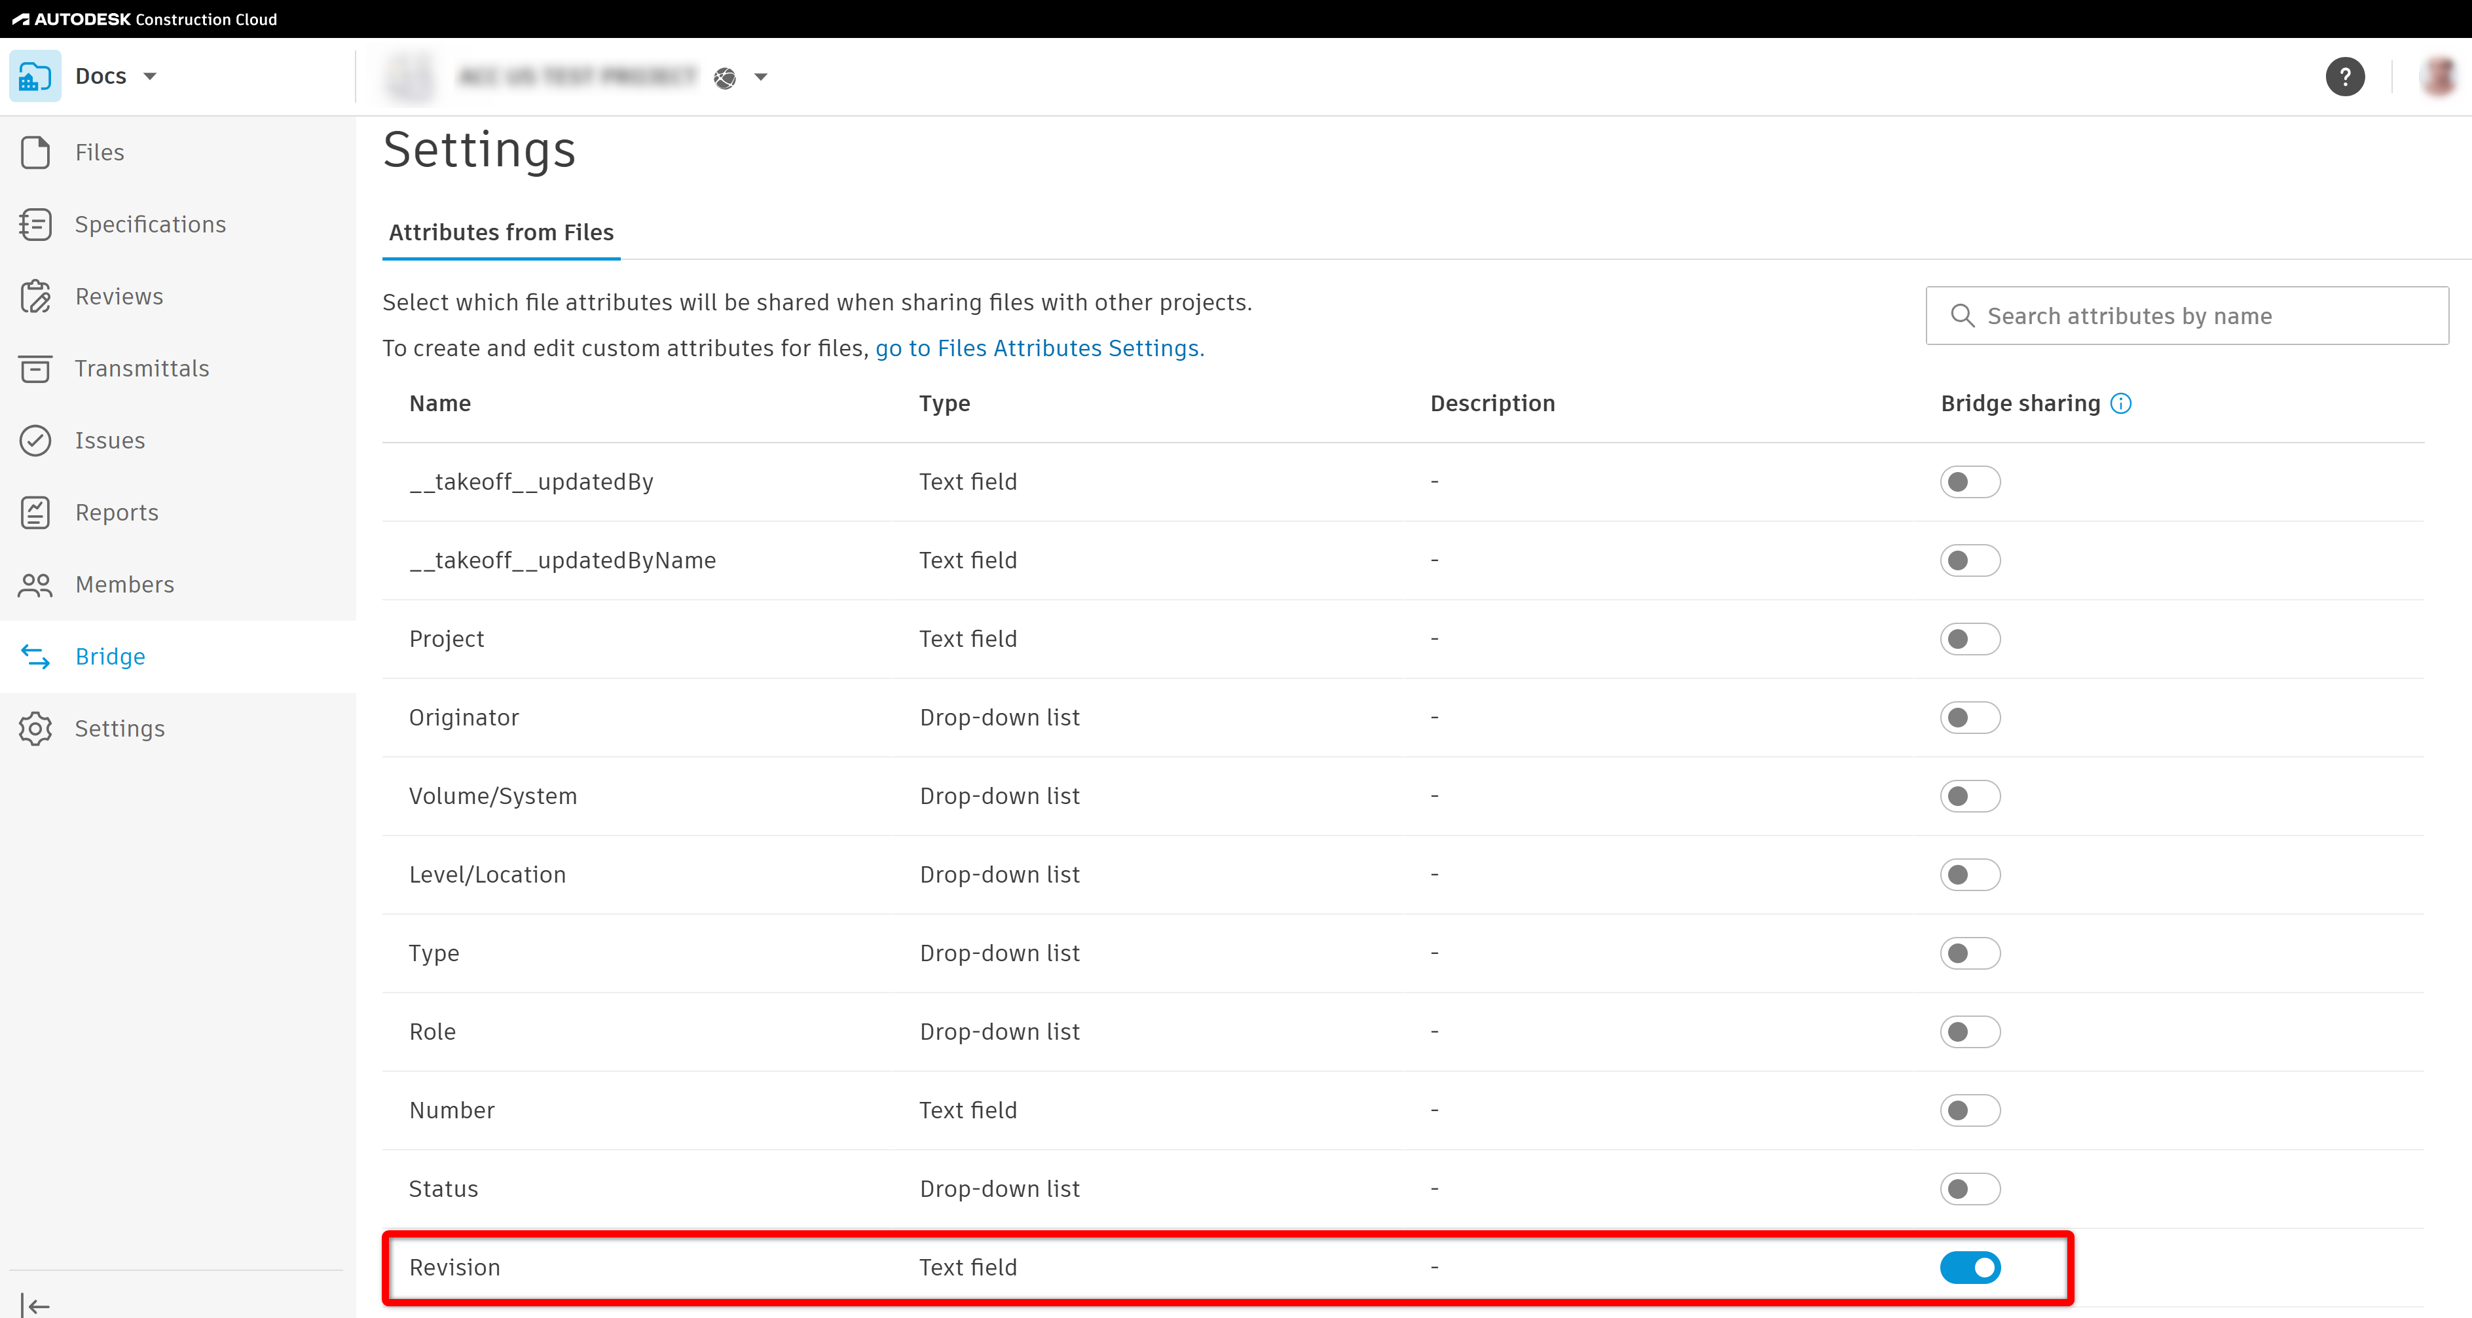
Task: Open the help question mark icon
Action: tap(2344, 77)
